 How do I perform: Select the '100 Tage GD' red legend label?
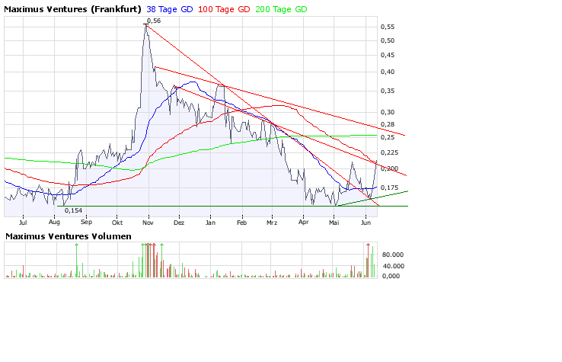coord(224,9)
